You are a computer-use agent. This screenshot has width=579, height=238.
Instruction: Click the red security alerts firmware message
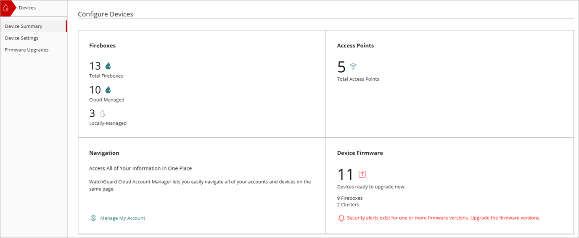point(444,218)
